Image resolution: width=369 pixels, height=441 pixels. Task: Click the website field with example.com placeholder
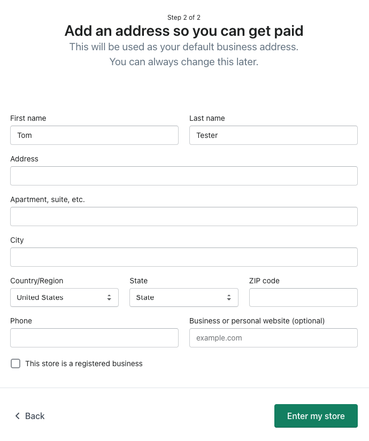tap(273, 338)
